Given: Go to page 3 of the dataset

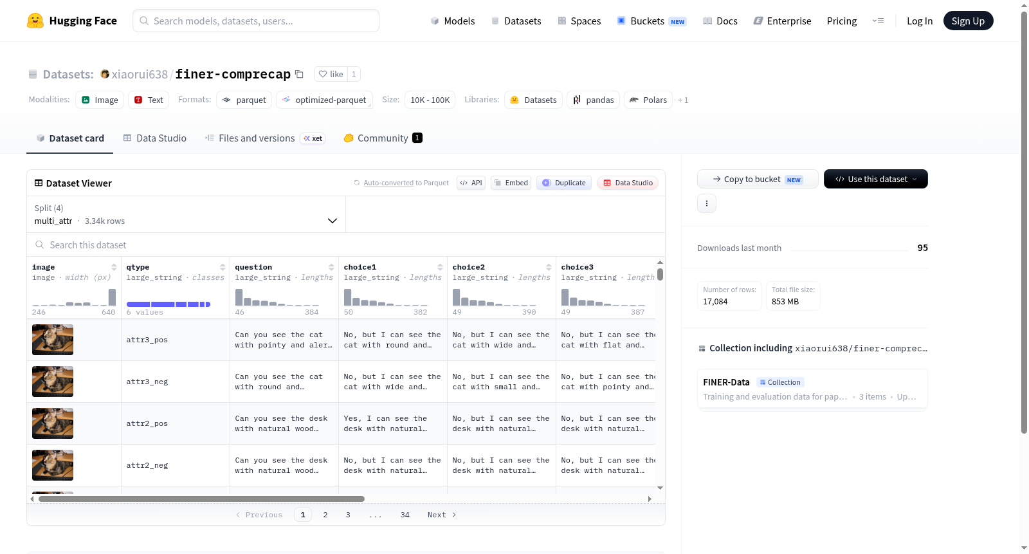Looking at the screenshot, I should (x=348, y=515).
